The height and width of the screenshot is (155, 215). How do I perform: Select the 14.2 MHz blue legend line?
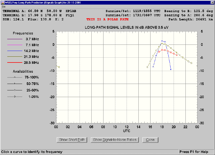15,51
